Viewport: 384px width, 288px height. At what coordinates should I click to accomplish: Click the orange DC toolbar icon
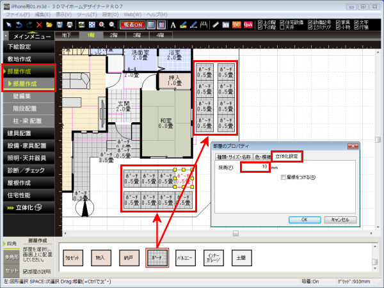[x=237, y=24]
